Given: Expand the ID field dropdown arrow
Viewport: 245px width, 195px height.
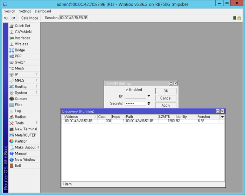Looking at the screenshot, I should pyautogui.click(x=149, y=96).
